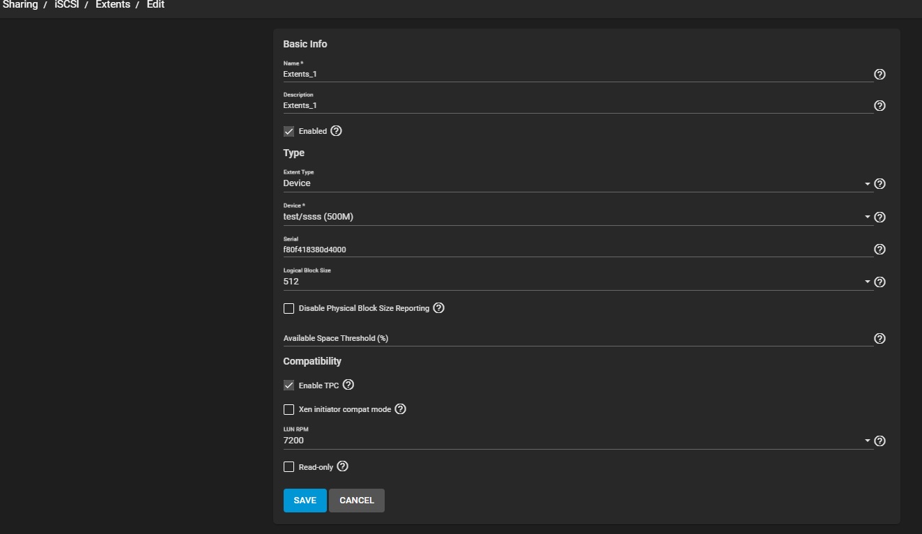Go to Extents breadcrumb link
The width and height of the screenshot is (922, 534).
(x=113, y=5)
